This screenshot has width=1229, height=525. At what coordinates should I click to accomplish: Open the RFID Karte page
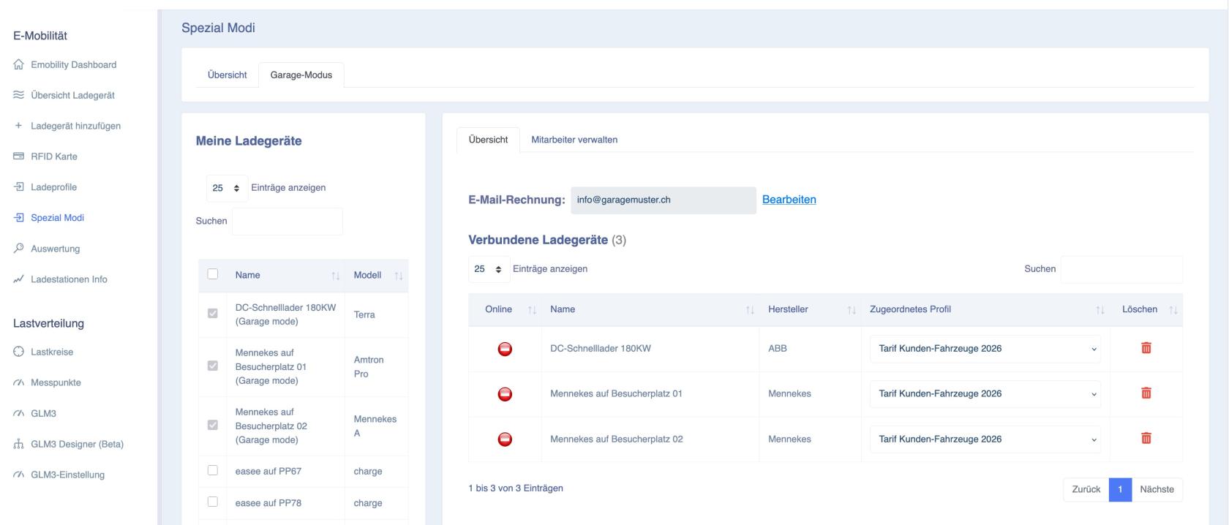click(x=53, y=156)
